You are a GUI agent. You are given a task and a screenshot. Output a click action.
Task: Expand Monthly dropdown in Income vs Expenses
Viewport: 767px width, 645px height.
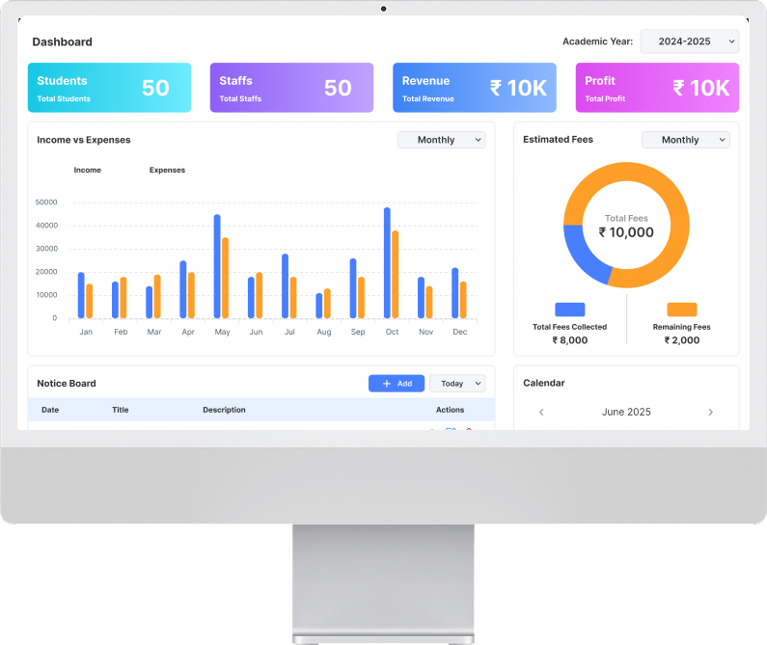442,140
